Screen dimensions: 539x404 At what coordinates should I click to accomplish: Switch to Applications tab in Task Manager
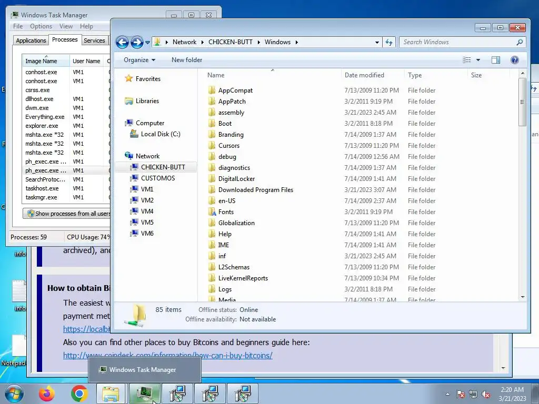point(31,41)
